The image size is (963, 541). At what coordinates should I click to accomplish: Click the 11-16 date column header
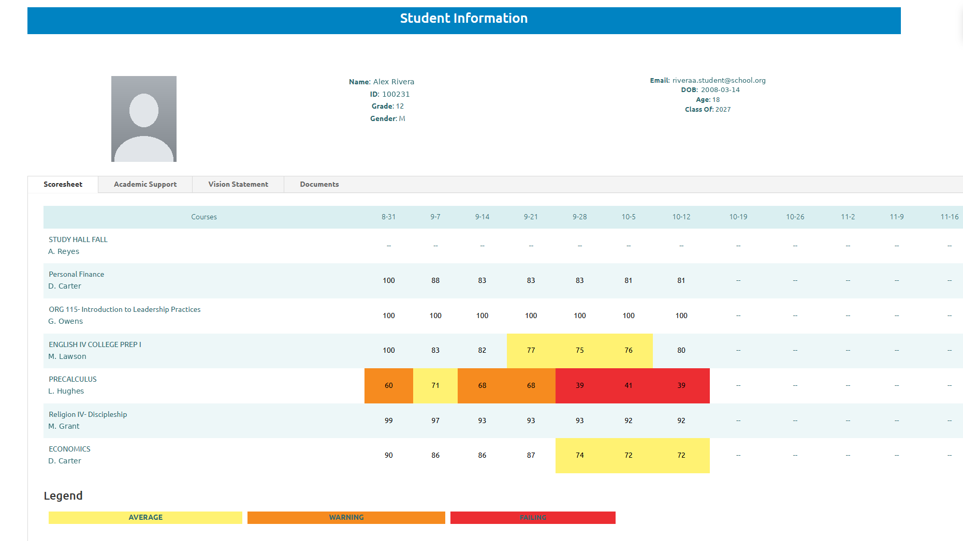(950, 217)
